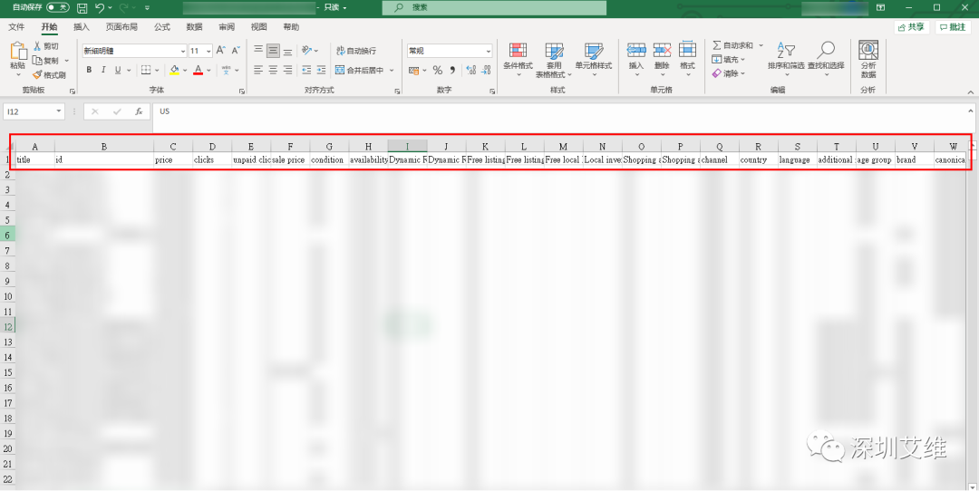Switch to Page Layout (页面布局) tab
The image size is (979, 491).
[121, 27]
